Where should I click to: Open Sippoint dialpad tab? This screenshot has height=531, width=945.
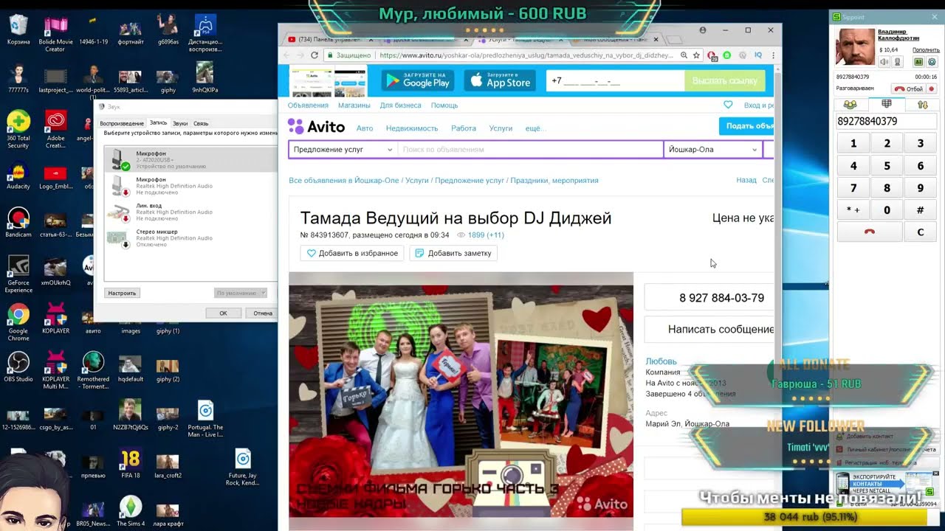pyautogui.click(x=887, y=105)
